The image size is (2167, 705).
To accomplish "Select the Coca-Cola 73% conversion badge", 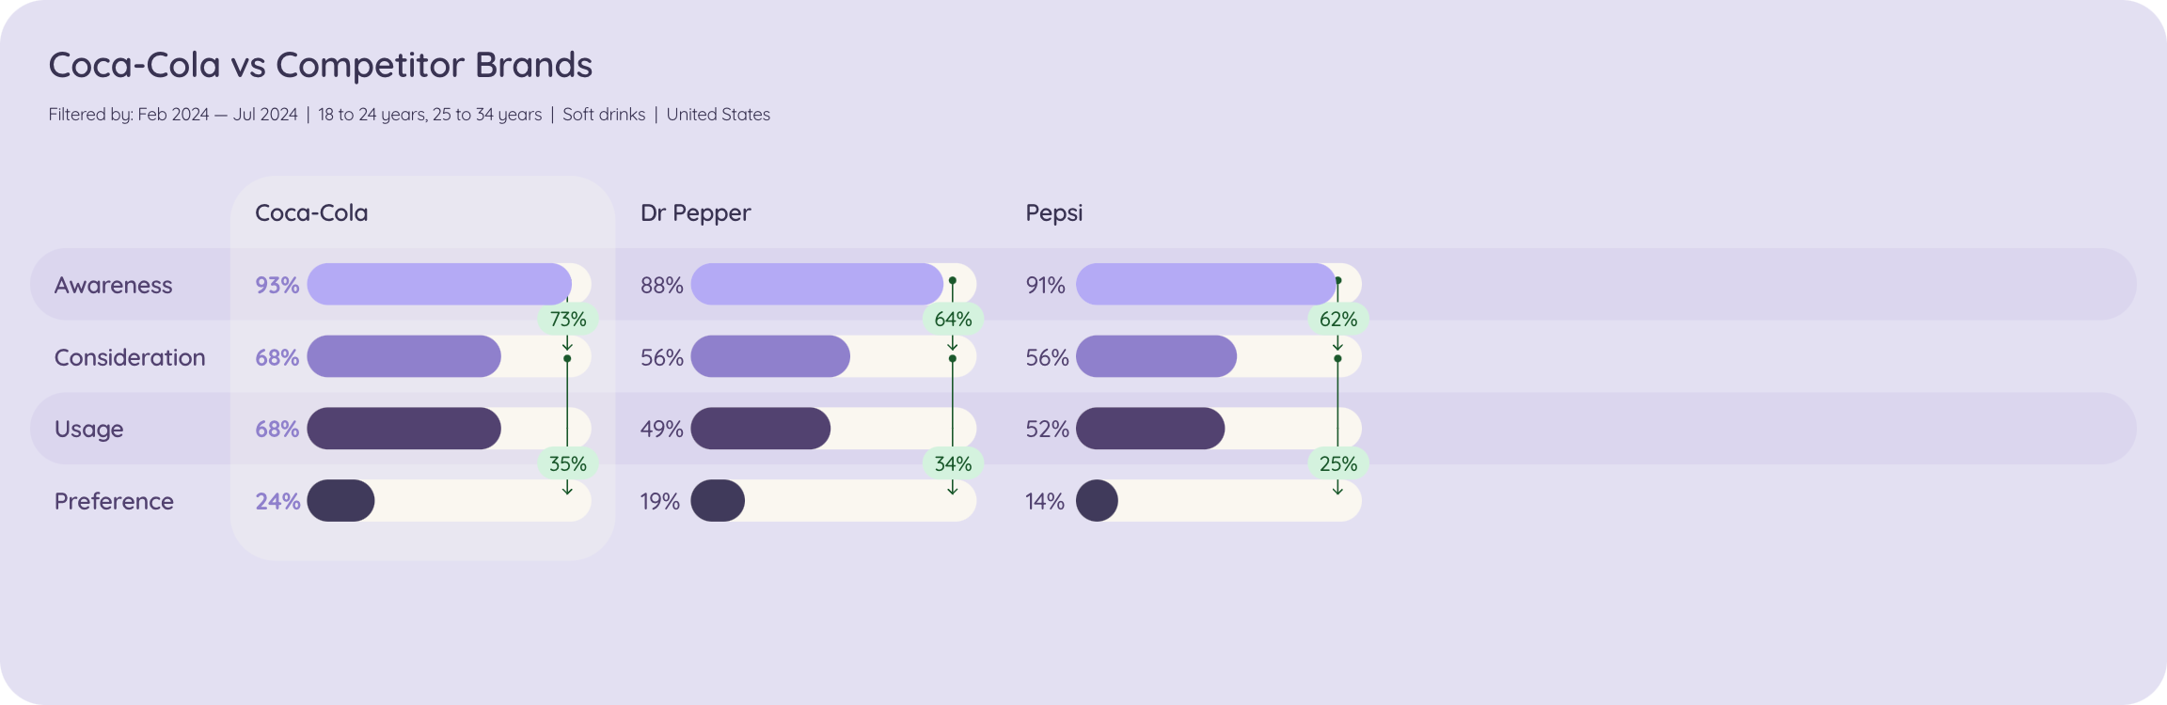I will pyautogui.click(x=568, y=320).
